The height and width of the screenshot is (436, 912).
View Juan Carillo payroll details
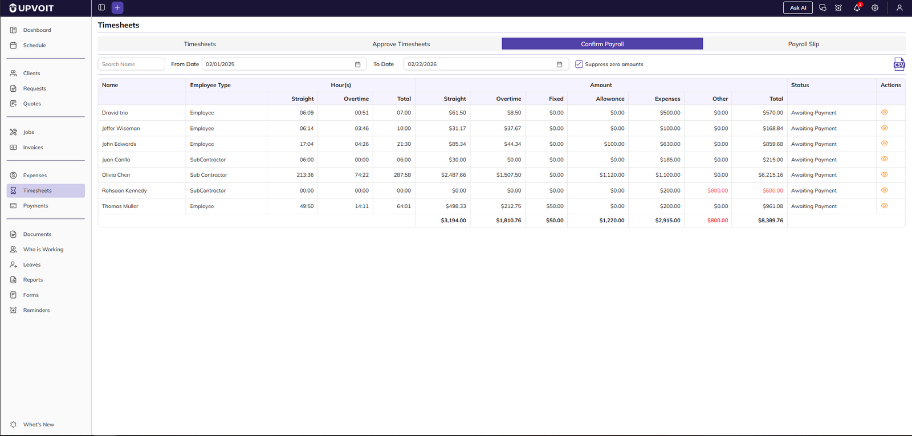pos(885,159)
